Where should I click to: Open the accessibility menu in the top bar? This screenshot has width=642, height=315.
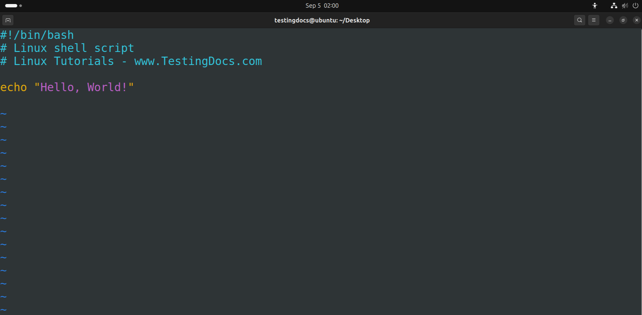594,6
